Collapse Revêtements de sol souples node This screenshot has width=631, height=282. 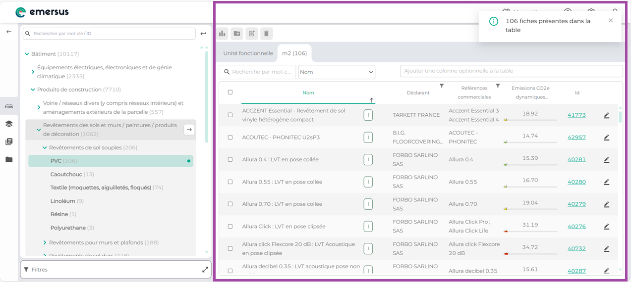[45, 147]
